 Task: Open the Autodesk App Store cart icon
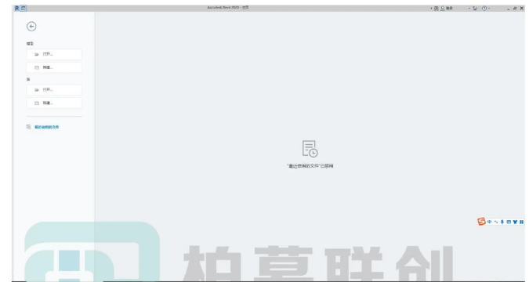(x=475, y=9)
